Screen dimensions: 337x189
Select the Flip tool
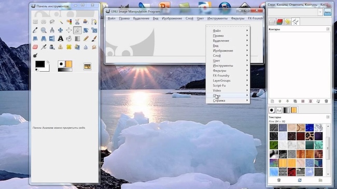click(52, 39)
